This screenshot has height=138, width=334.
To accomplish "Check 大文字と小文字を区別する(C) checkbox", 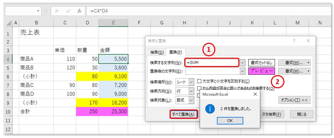I will [199, 81].
